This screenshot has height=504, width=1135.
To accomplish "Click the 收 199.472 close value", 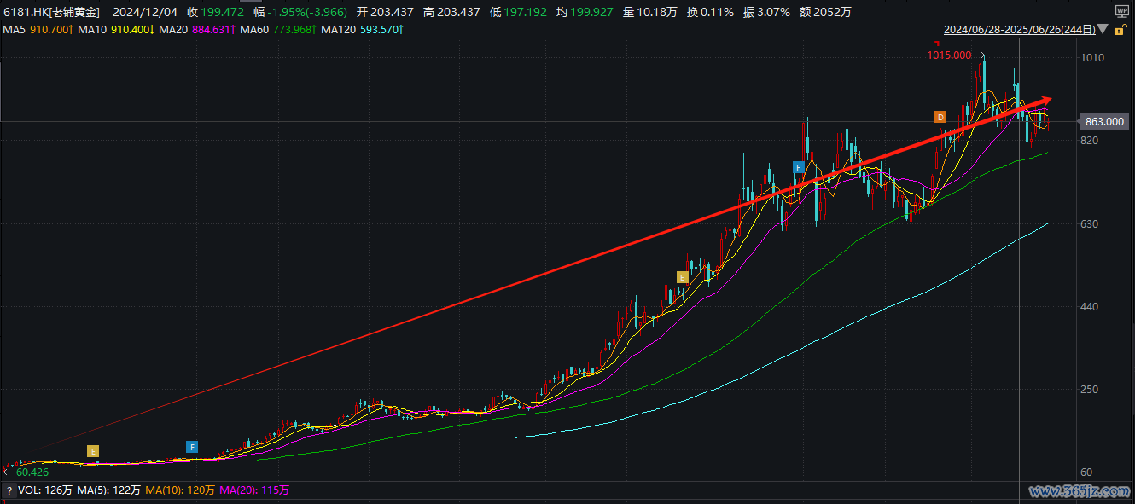I will pyautogui.click(x=214, y=12).
